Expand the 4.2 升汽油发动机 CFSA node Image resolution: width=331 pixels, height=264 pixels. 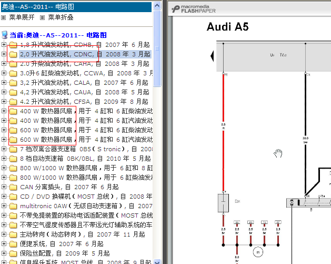click(x=4, y=102)
